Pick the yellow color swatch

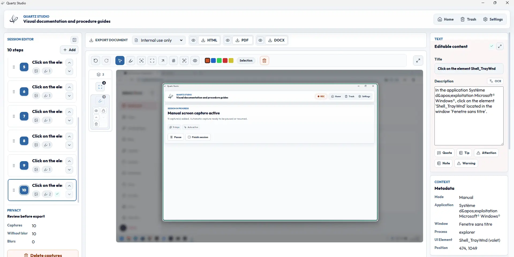(231, 61)
